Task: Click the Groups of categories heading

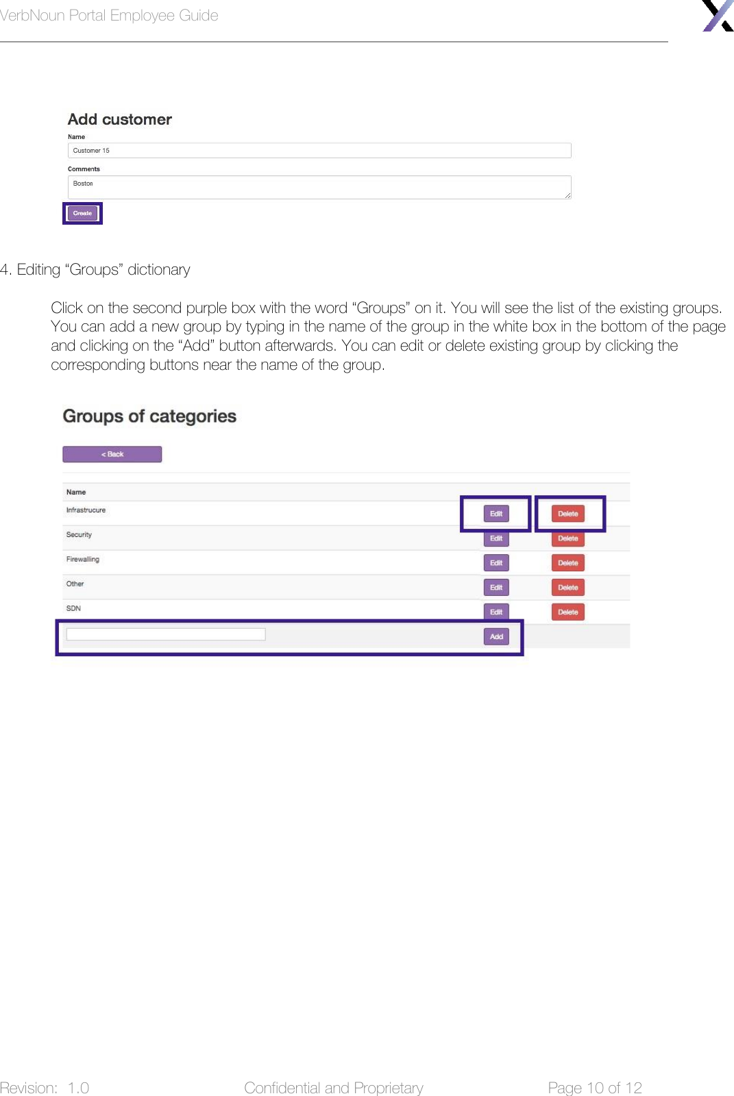Action: pos(149,415)
